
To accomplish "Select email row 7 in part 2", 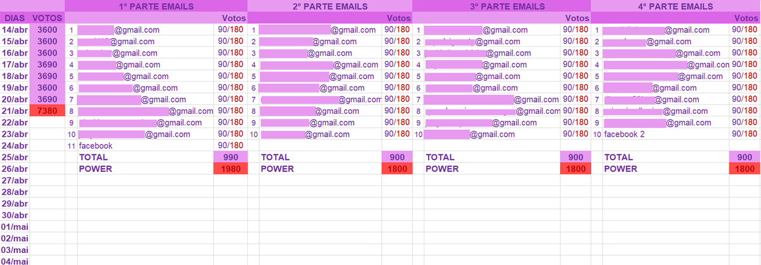I will point(321,99).
